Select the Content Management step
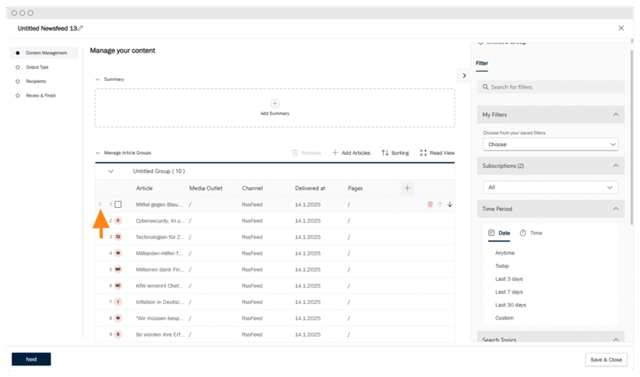 point(46,53)
